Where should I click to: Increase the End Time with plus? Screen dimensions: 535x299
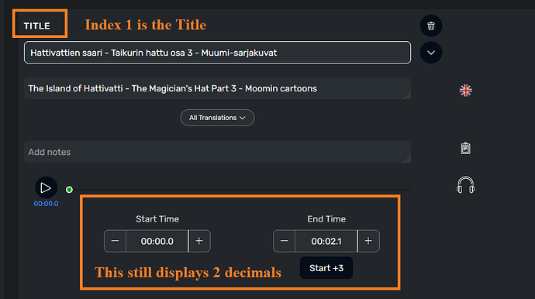point(368,241)
